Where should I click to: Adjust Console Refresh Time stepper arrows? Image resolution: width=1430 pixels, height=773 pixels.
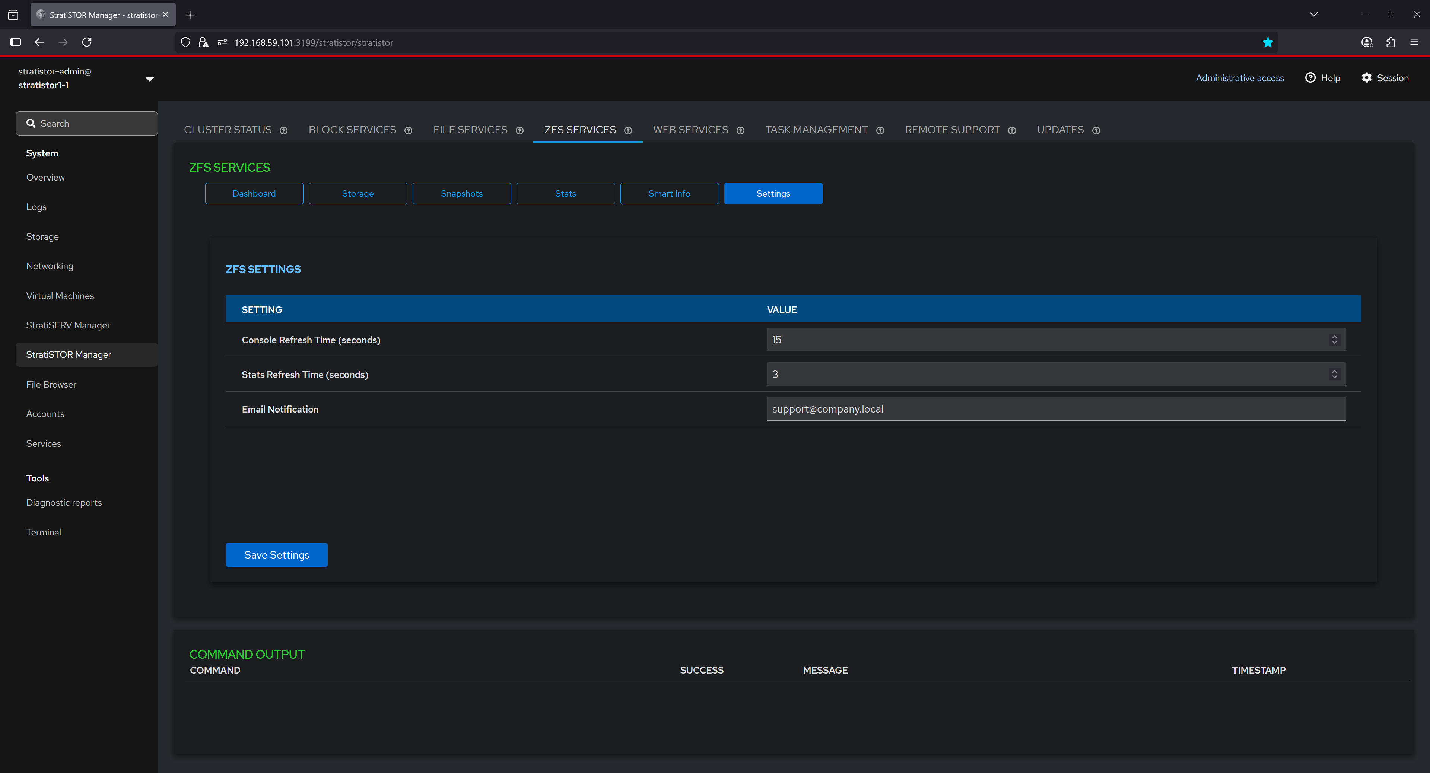point(1335,340)
